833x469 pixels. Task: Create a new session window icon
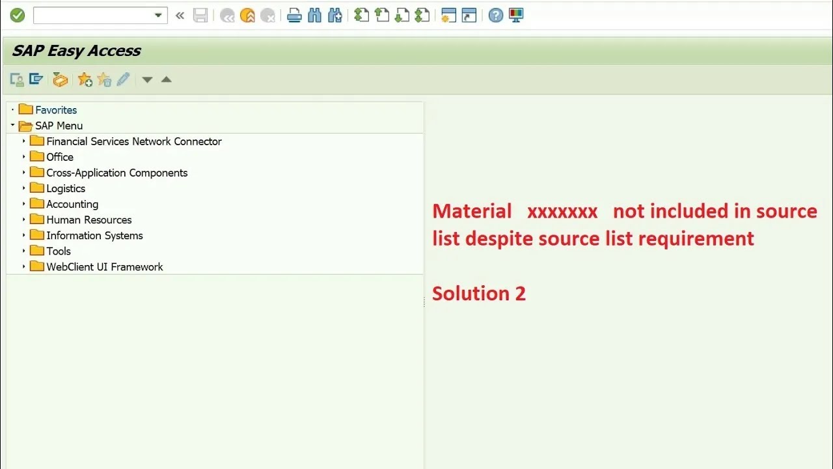tap(448, 16)
